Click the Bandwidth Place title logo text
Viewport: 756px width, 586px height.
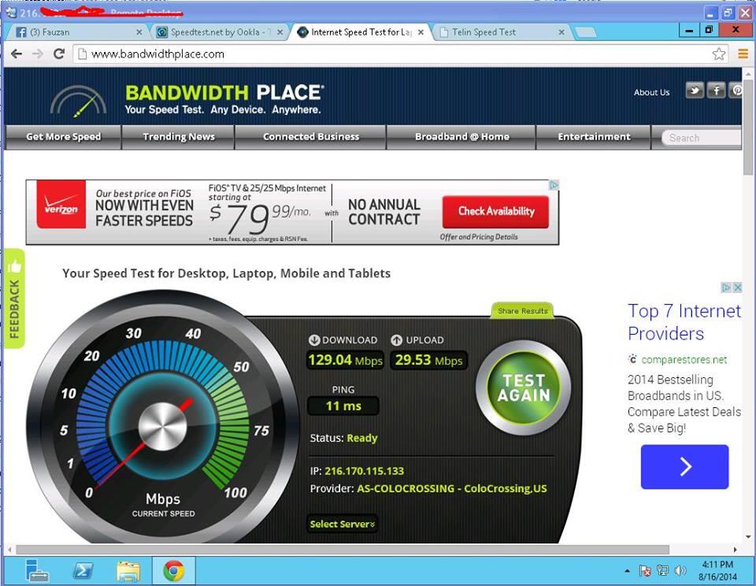(224, 92)
